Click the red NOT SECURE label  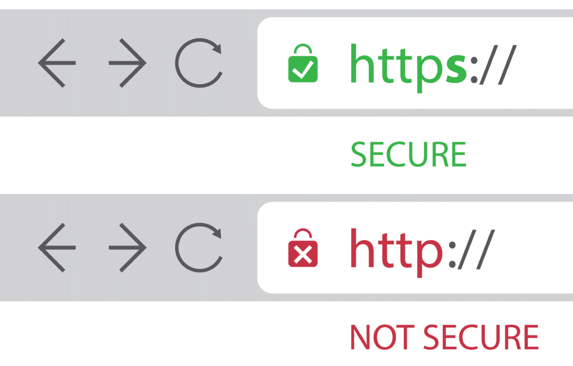[444, 337]
